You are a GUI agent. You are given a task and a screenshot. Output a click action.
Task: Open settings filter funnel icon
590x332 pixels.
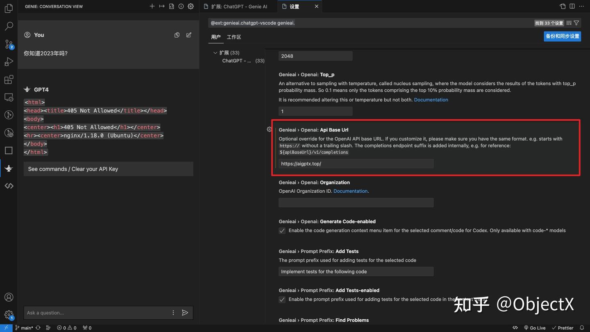(x=576, y=23)
